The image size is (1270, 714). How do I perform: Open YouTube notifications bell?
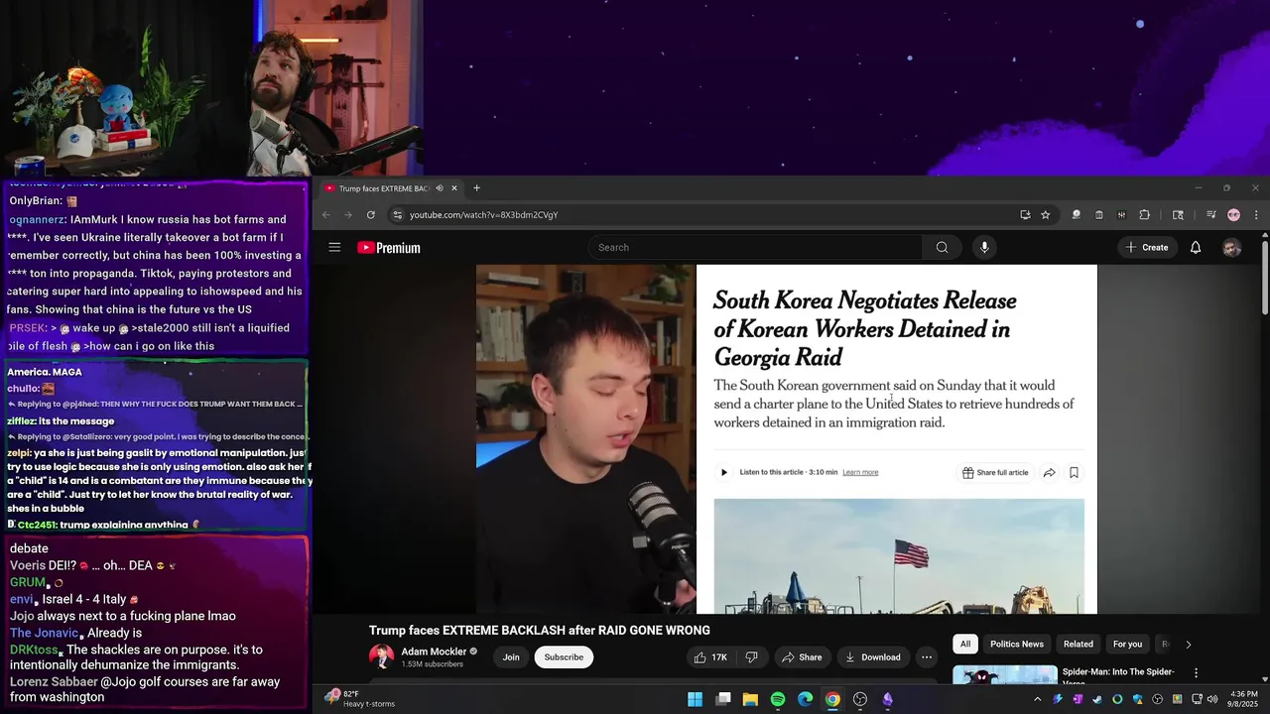pyautogui.click(x=1196, y=247)
